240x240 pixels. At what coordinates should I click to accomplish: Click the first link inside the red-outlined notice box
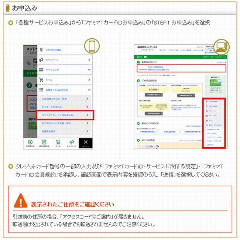pyautogui.click(x=155, y=67)
